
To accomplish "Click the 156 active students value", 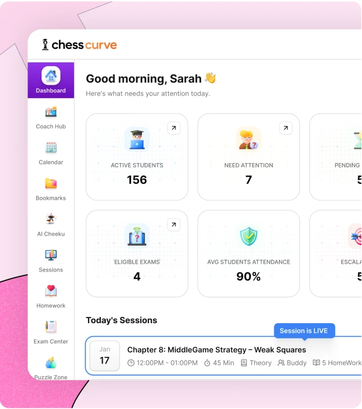I will pyautogui.click(x=137, y=180).
